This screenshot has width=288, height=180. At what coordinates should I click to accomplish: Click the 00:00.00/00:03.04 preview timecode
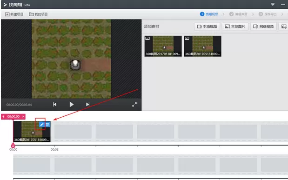pyautogui.click(x=19, y=105)
